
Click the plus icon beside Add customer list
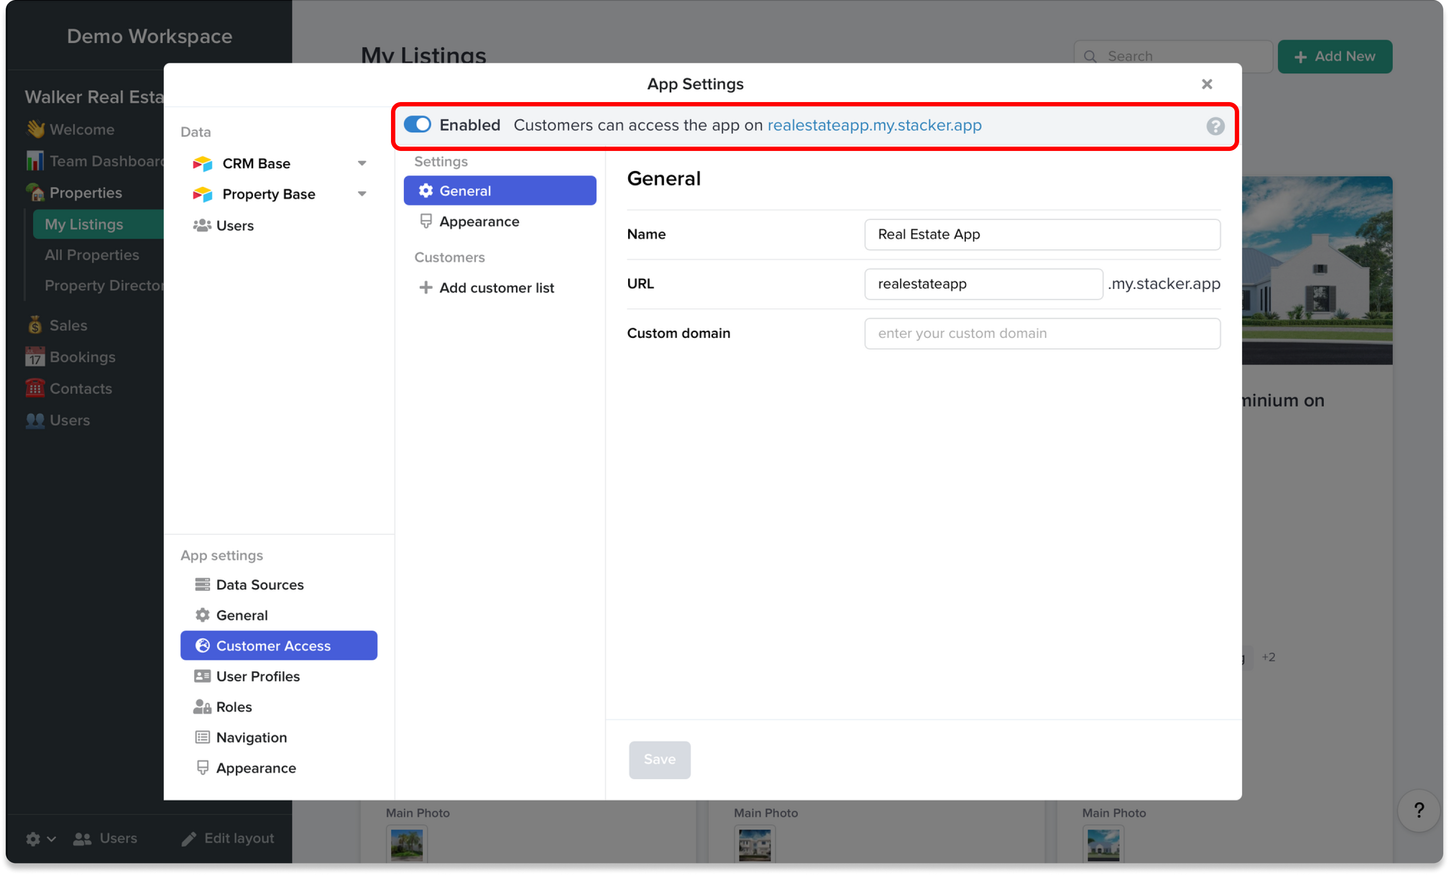click(426, 288)
